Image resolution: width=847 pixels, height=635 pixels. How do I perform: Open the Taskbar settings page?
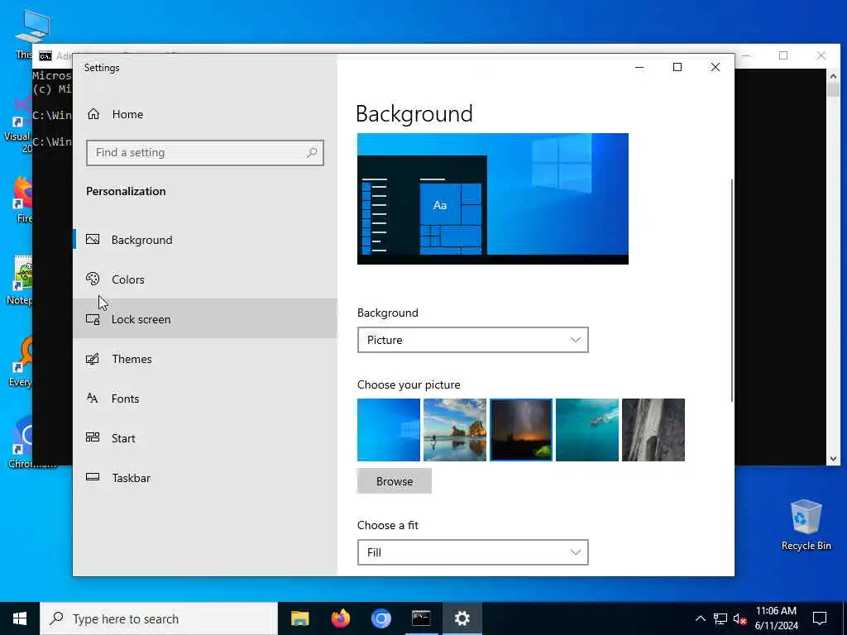click(x=205, y=478)
